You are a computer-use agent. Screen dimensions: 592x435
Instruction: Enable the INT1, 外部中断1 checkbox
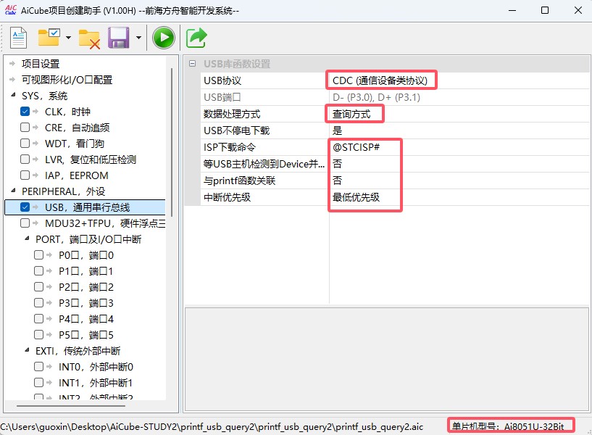39,383
